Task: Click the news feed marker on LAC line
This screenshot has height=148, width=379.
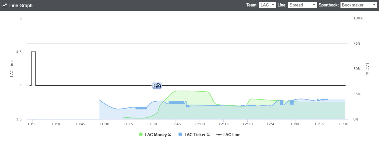Action: (158, 85)
